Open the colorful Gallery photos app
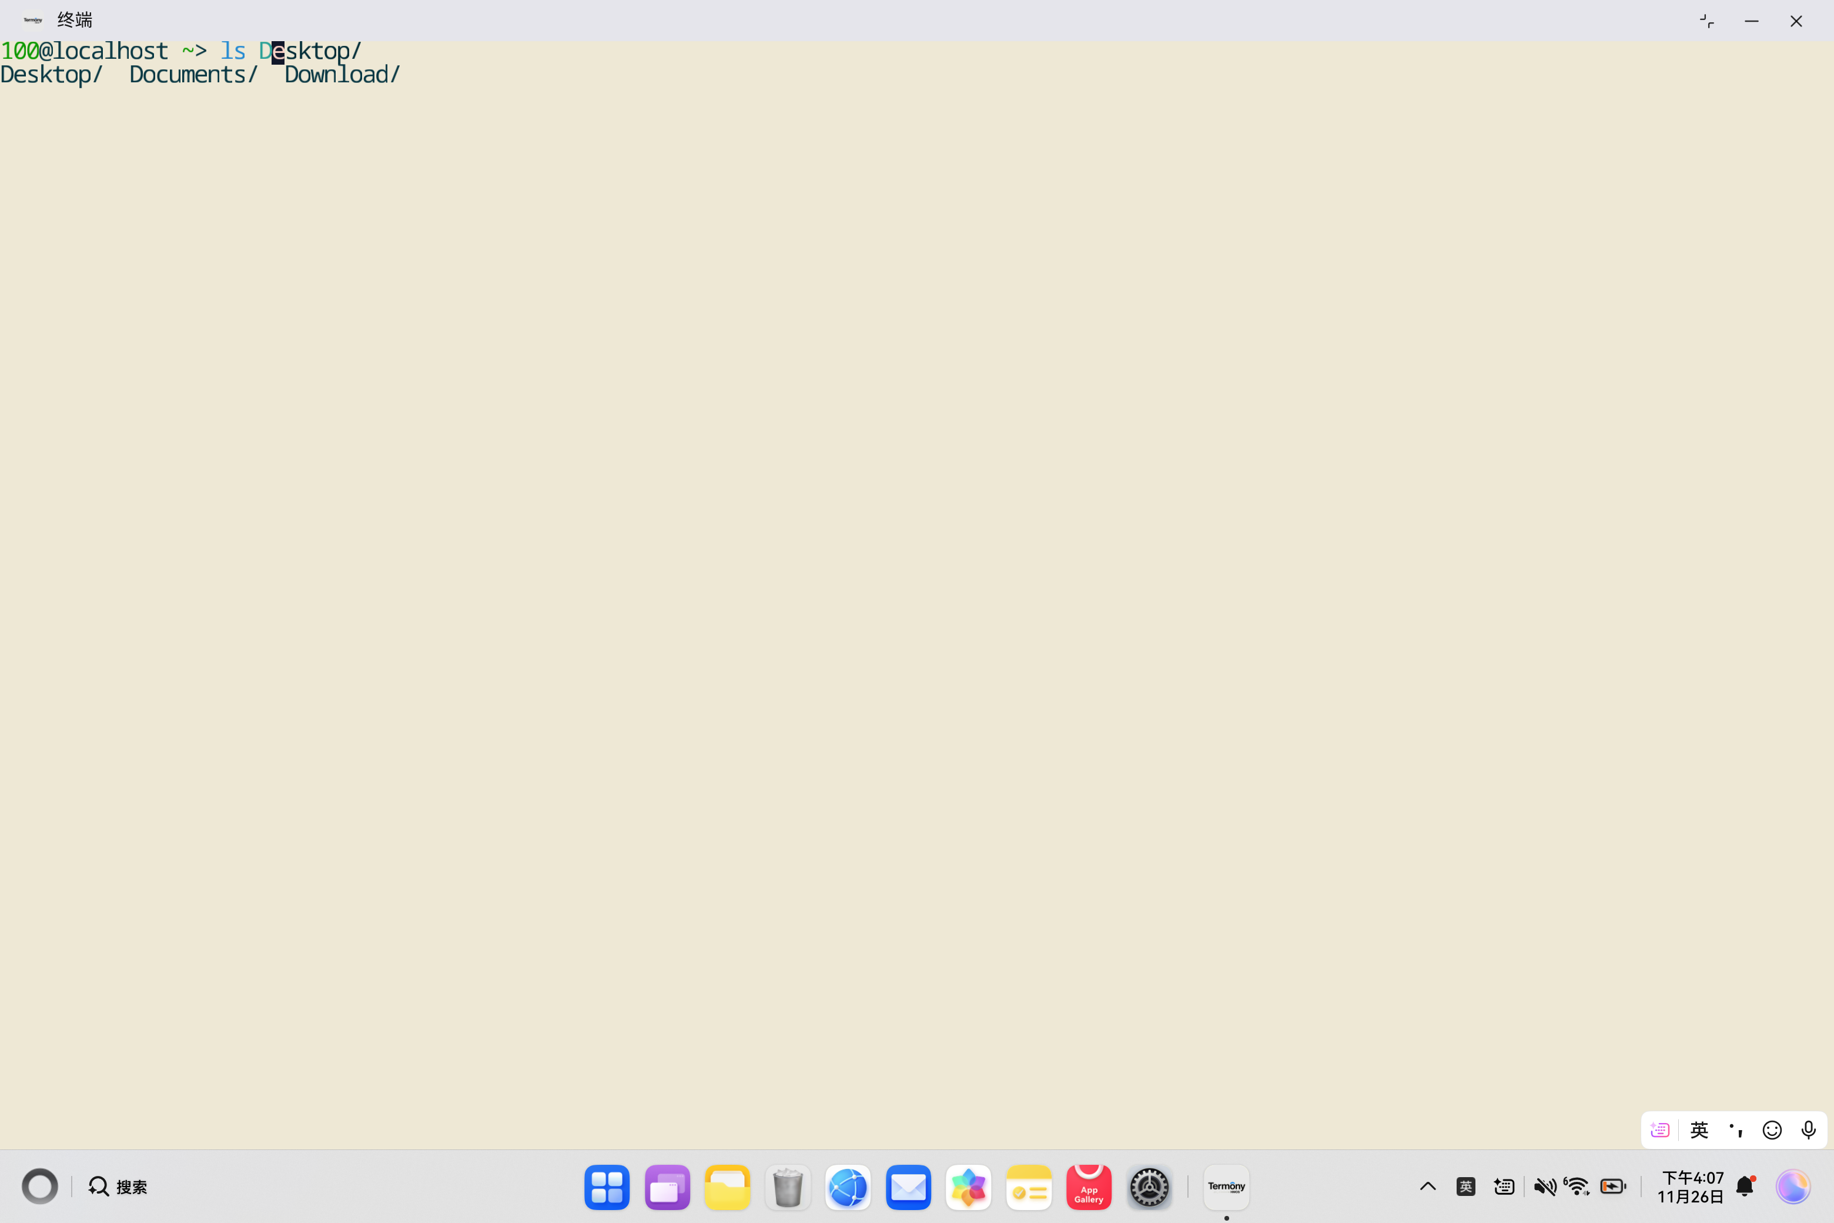1834x1223 pixels. 969,1187
